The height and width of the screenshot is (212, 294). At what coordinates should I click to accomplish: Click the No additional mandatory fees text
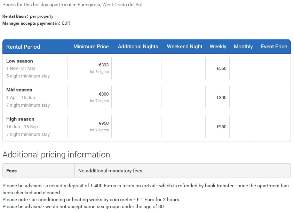point(110,171)
